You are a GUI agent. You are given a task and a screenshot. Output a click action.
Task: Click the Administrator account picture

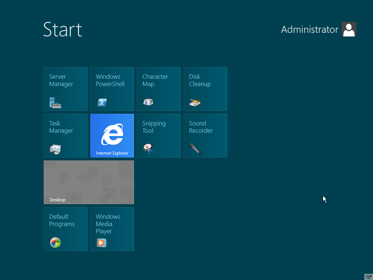[349, 29]
